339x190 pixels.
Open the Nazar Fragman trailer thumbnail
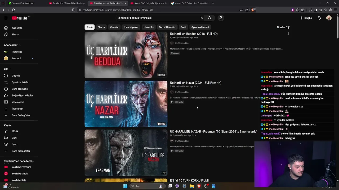[x=126, y=153]
